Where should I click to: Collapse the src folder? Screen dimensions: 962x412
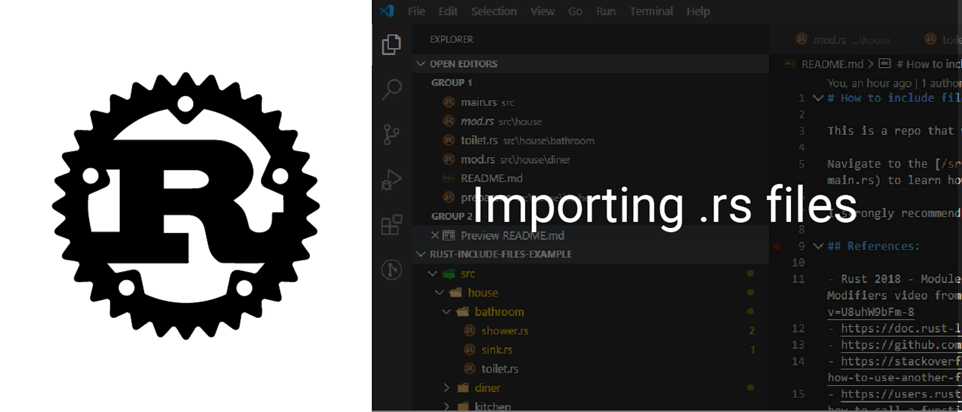432,274
